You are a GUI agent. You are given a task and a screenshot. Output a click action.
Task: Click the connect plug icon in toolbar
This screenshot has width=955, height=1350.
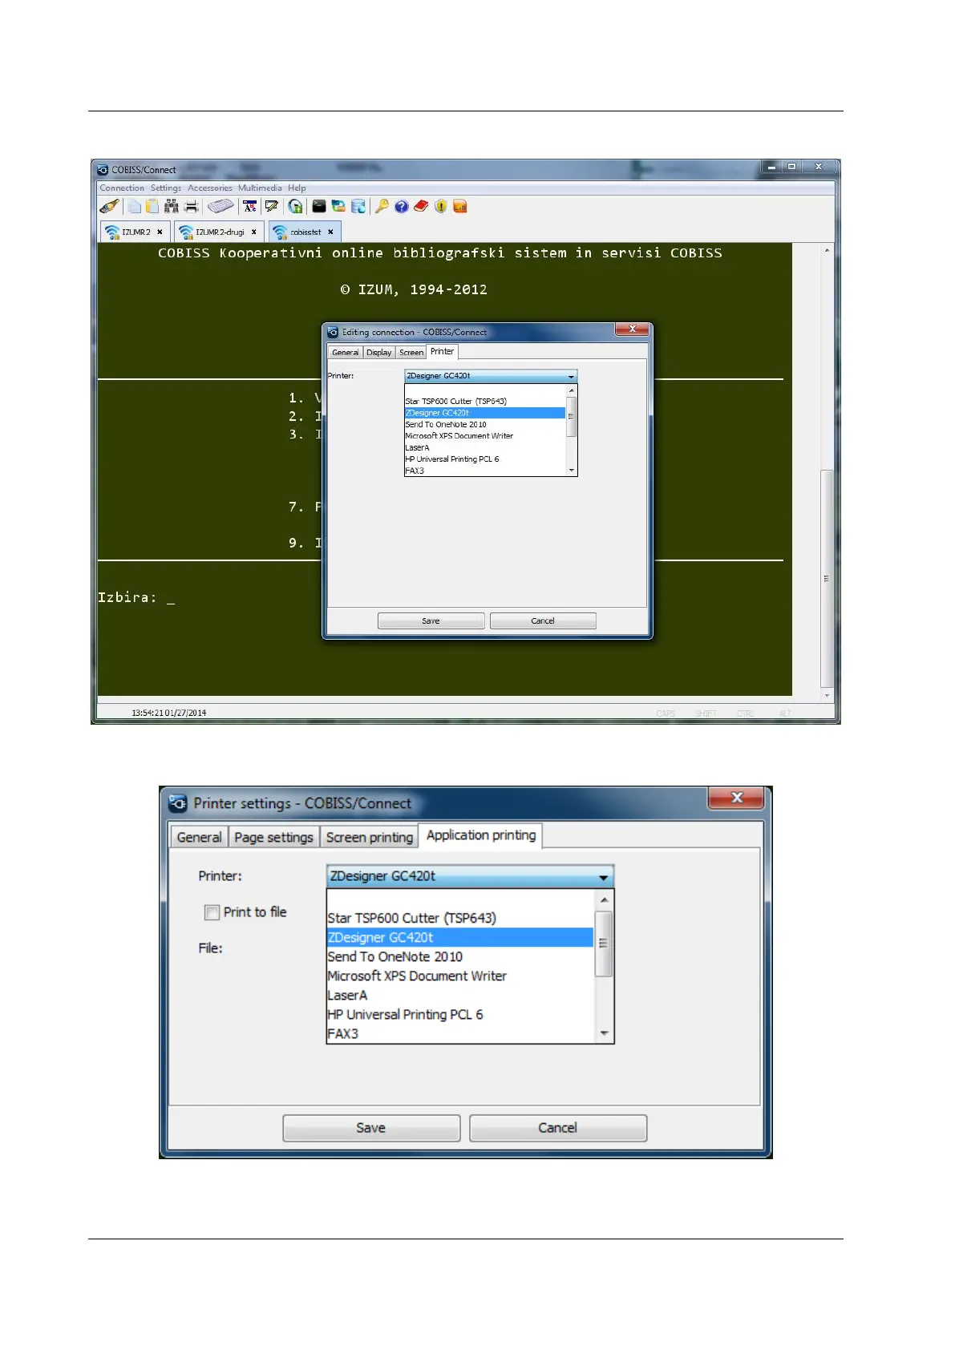110,207
